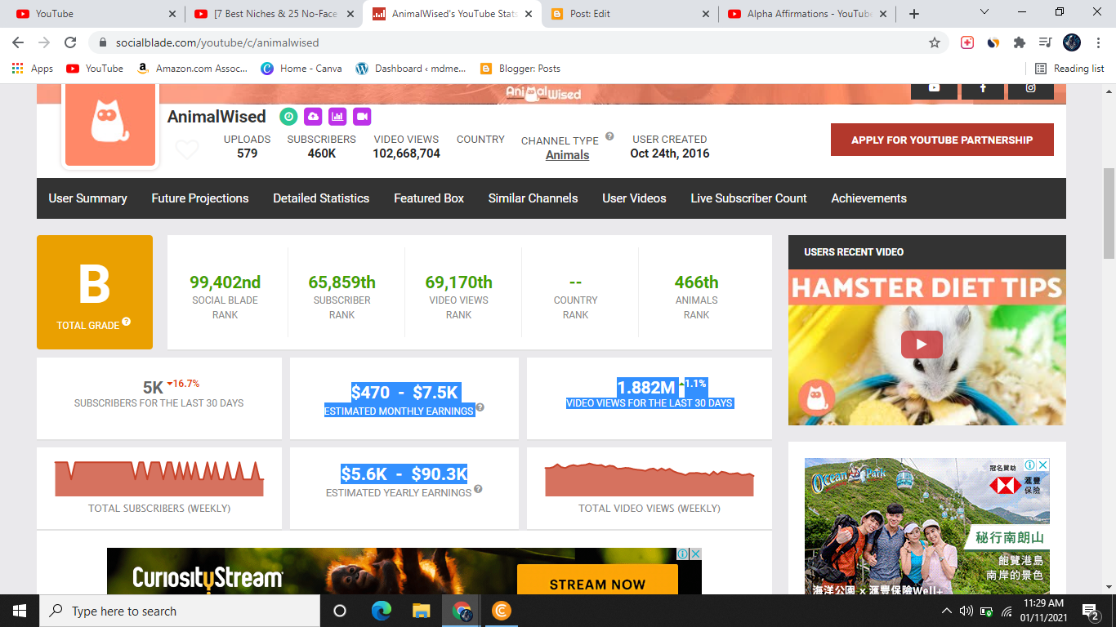Click the purple video camera icon
This screenshot has width=1116, height=627.
pos(362,116)
